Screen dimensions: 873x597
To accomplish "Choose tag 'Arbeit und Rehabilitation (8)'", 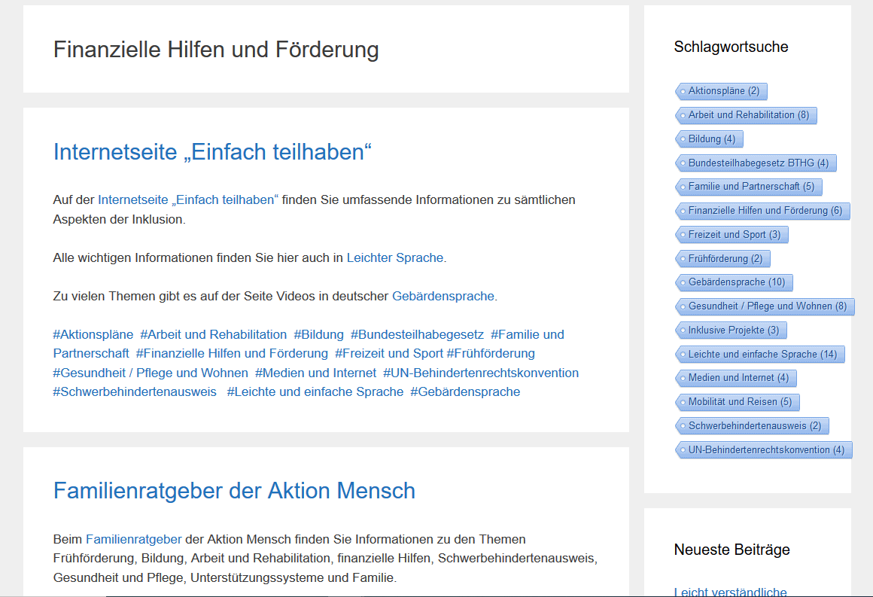I will tap(746, 115).
